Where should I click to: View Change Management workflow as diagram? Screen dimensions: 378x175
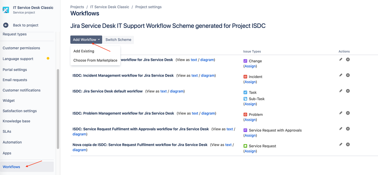(207, 60)
